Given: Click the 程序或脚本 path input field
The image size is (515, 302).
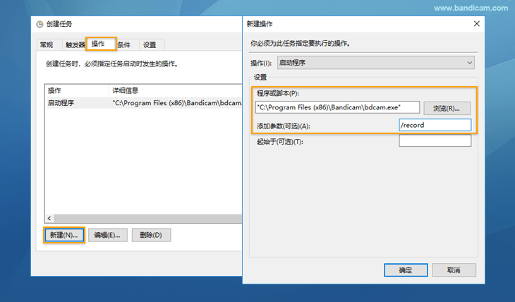Looking at the screenshot, I should click(337, 107).
